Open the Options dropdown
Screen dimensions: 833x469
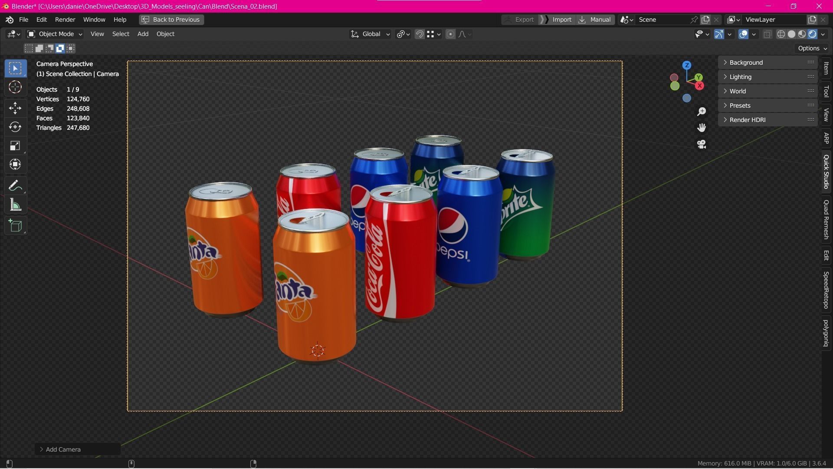point(813,48)
